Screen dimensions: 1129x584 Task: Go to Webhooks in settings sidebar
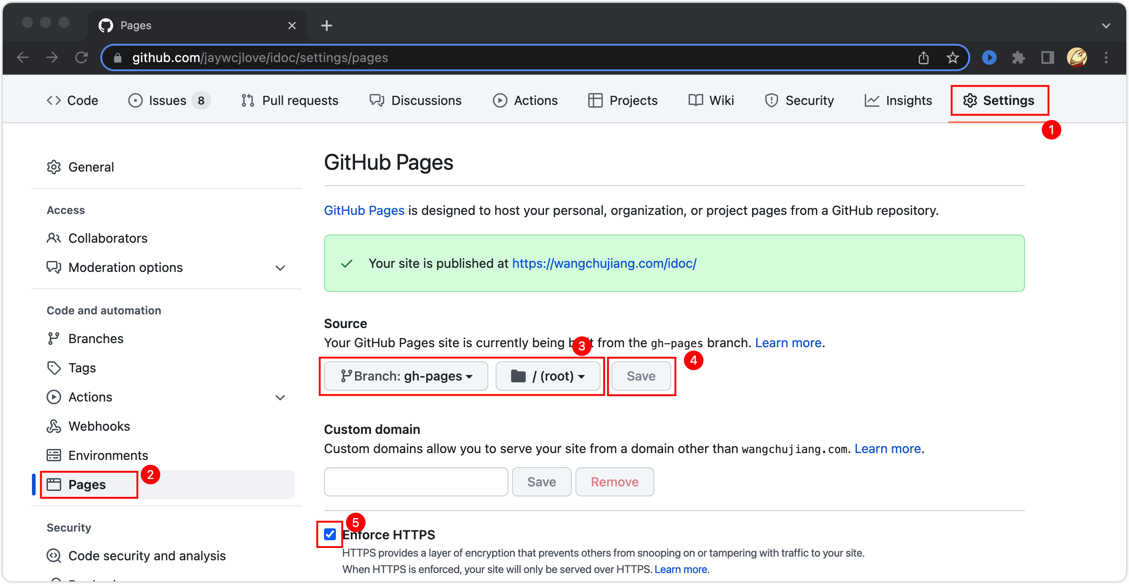point(99,426)
